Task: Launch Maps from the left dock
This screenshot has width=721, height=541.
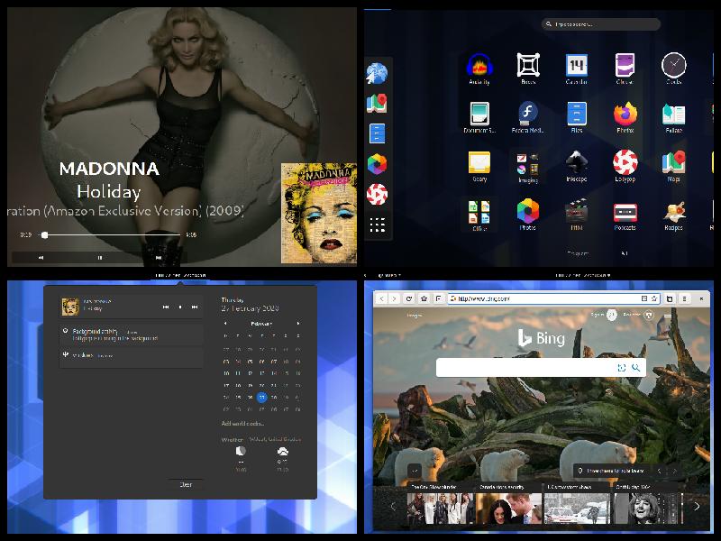Action: pyautogui.click(x=377, y=104)
